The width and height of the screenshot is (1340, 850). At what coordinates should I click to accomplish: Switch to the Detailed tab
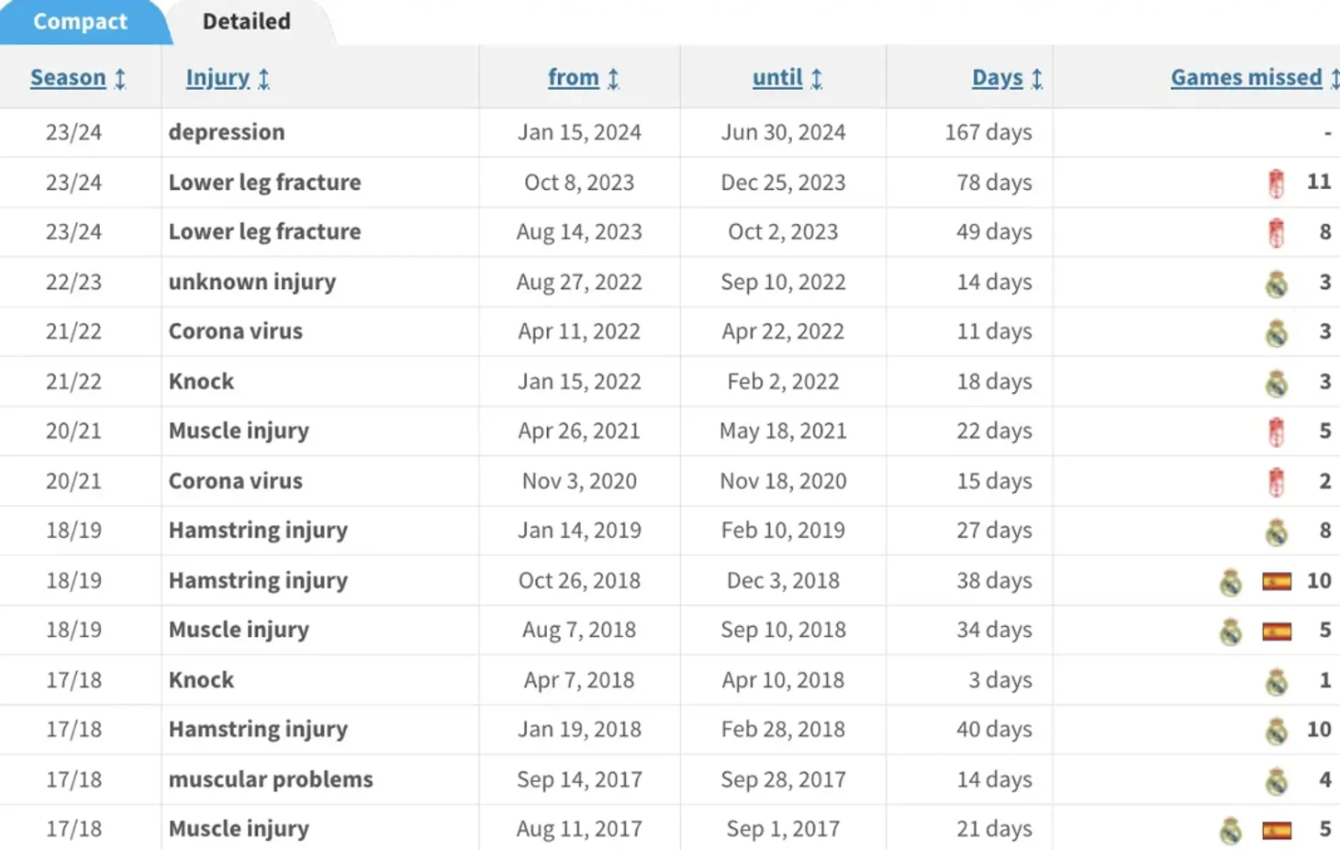point(246,21)
